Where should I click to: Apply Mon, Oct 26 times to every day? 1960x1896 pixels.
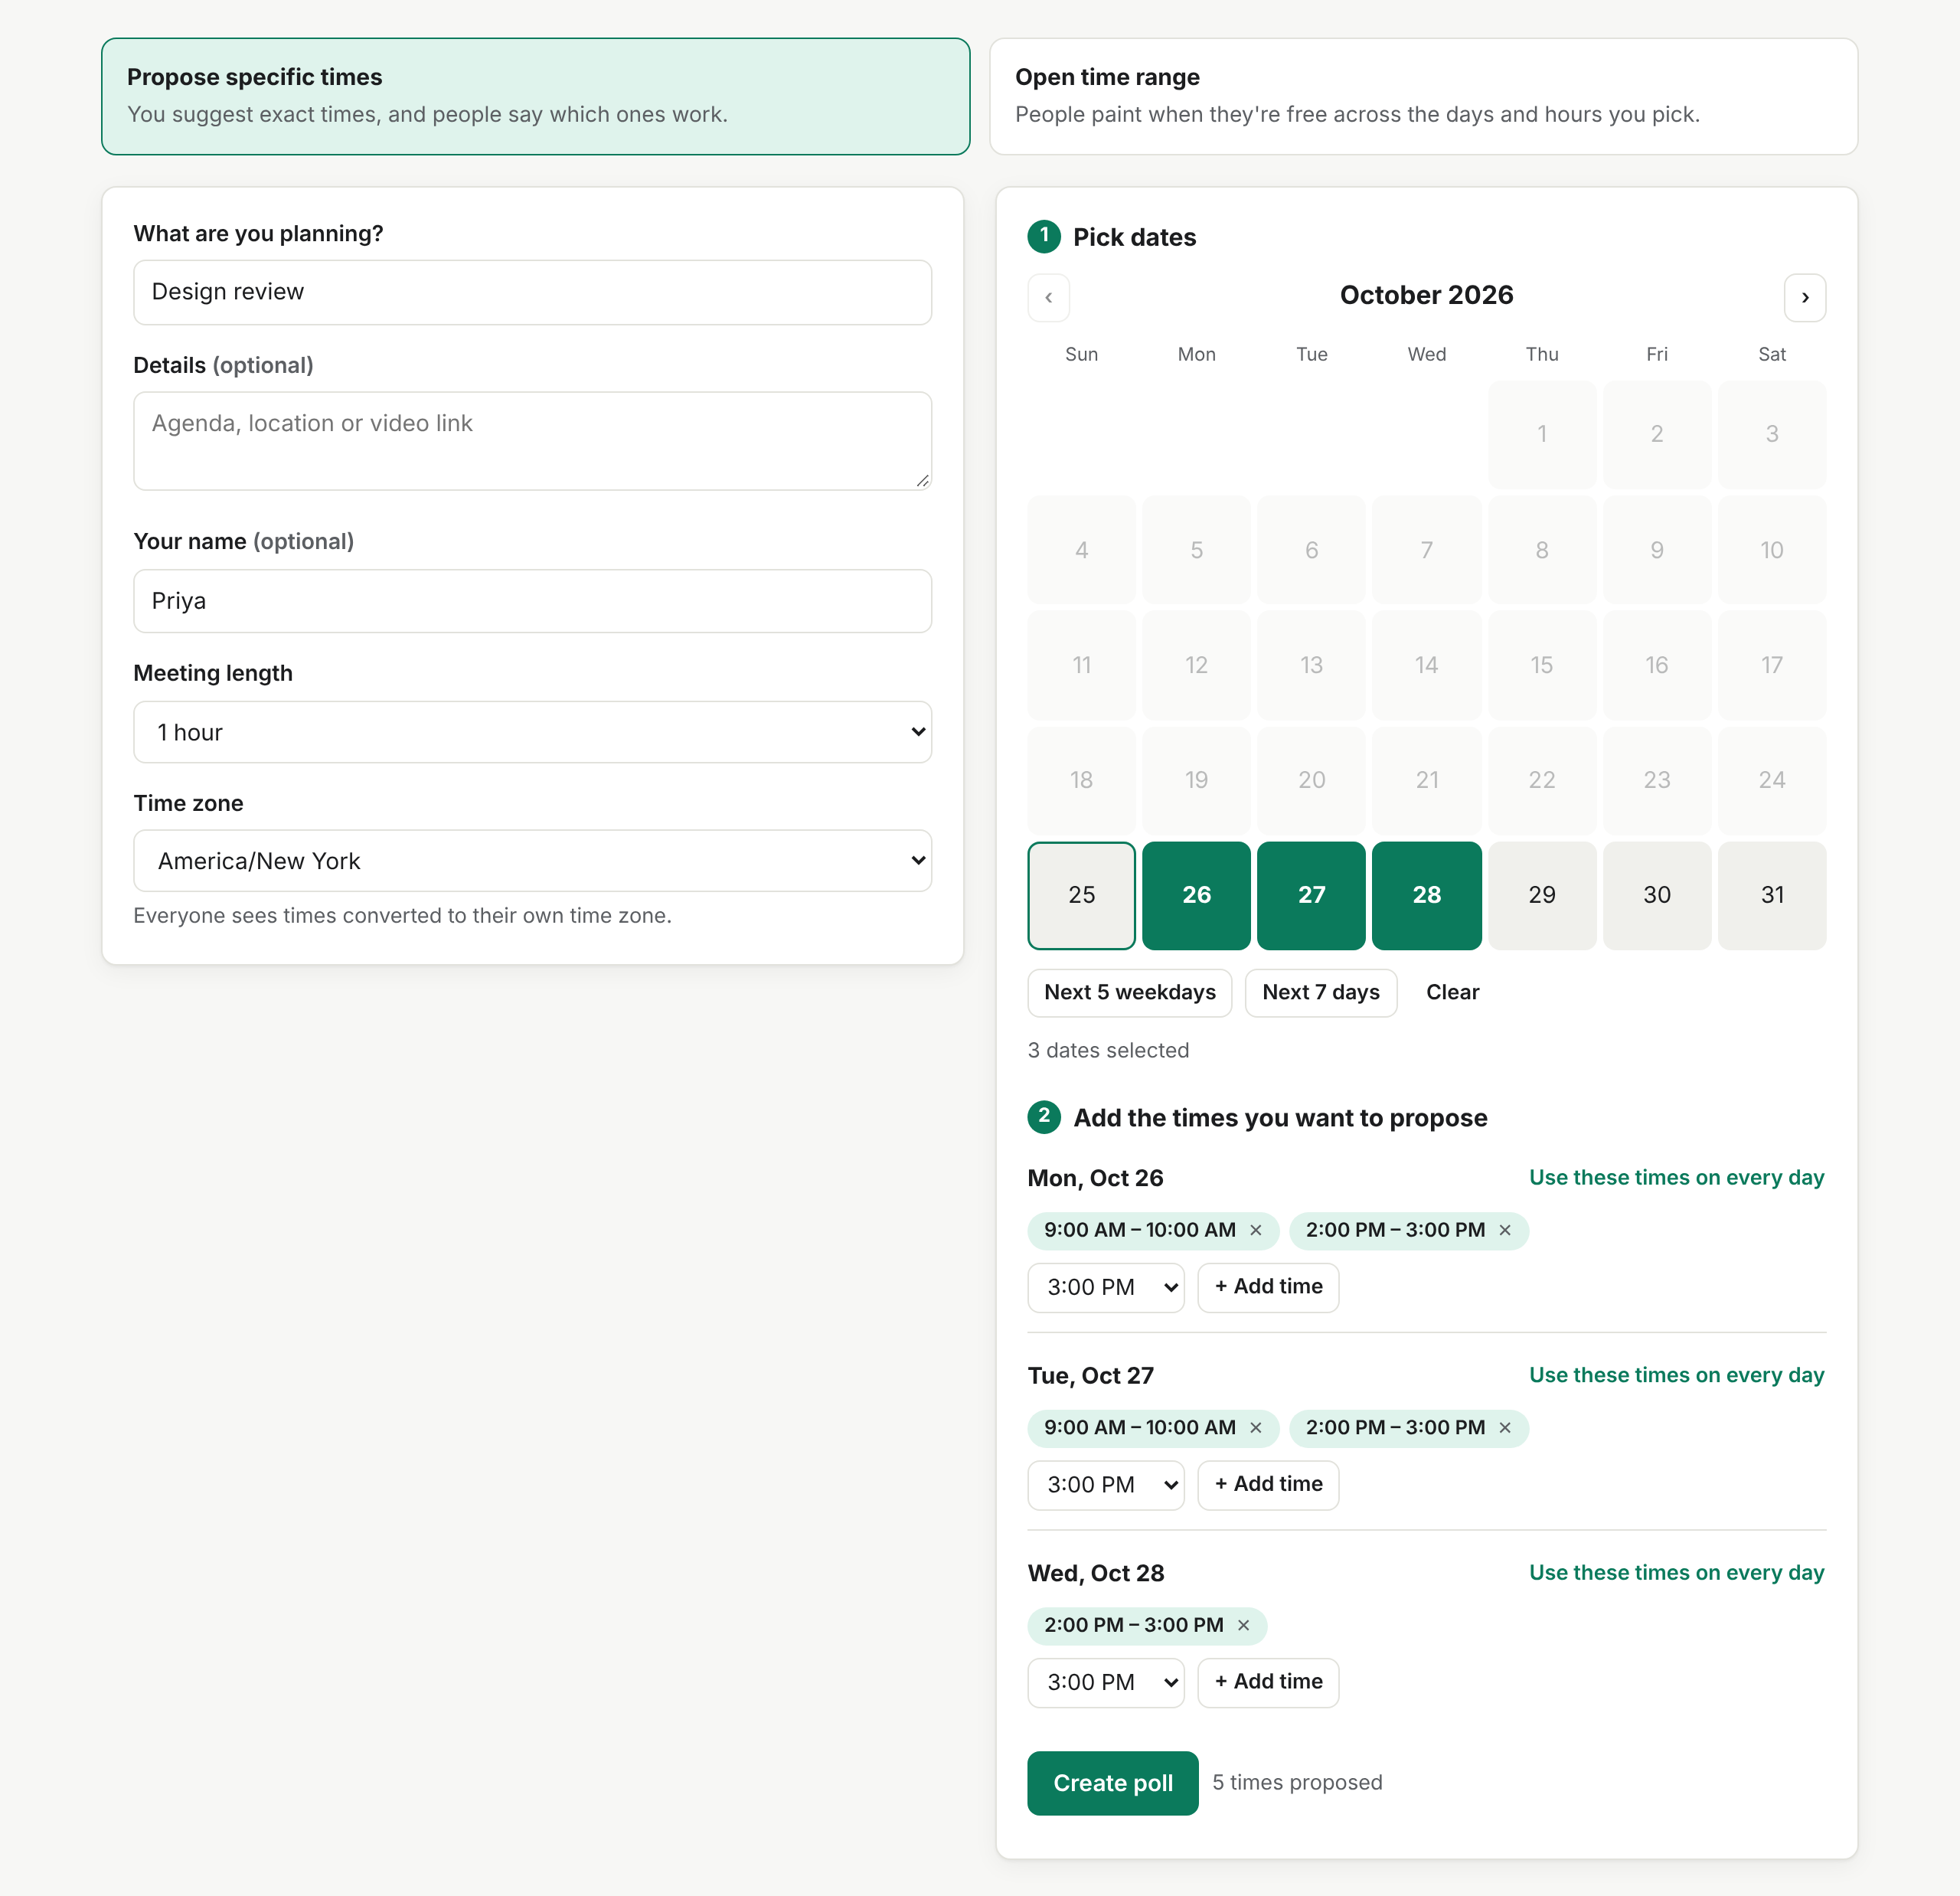point(1676,1178)
